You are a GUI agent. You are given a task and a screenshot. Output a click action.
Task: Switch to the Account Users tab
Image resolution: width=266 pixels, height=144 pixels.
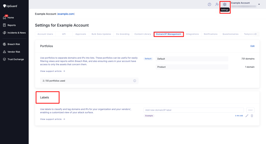click(x=45, y=34)
